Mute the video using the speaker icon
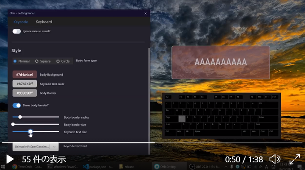The image size is (305, 170). click(x=275, y=159)
